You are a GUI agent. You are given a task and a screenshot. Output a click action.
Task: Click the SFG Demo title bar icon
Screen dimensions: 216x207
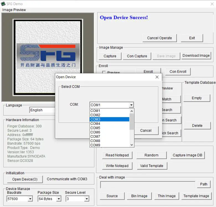(3, 4)
